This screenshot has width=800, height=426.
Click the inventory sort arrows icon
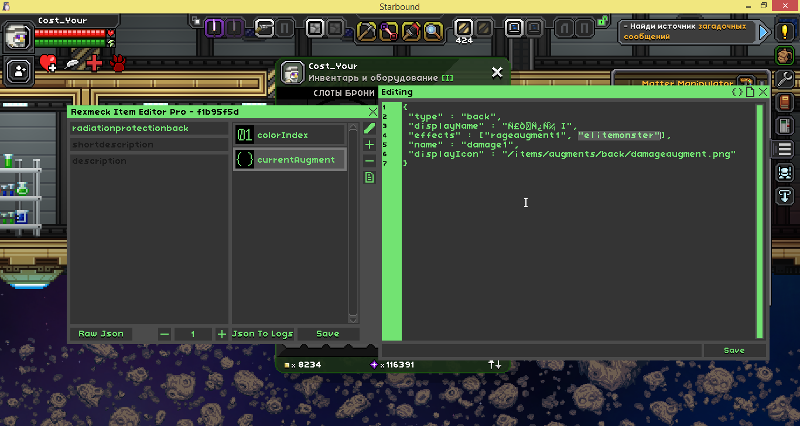(495, 365)
